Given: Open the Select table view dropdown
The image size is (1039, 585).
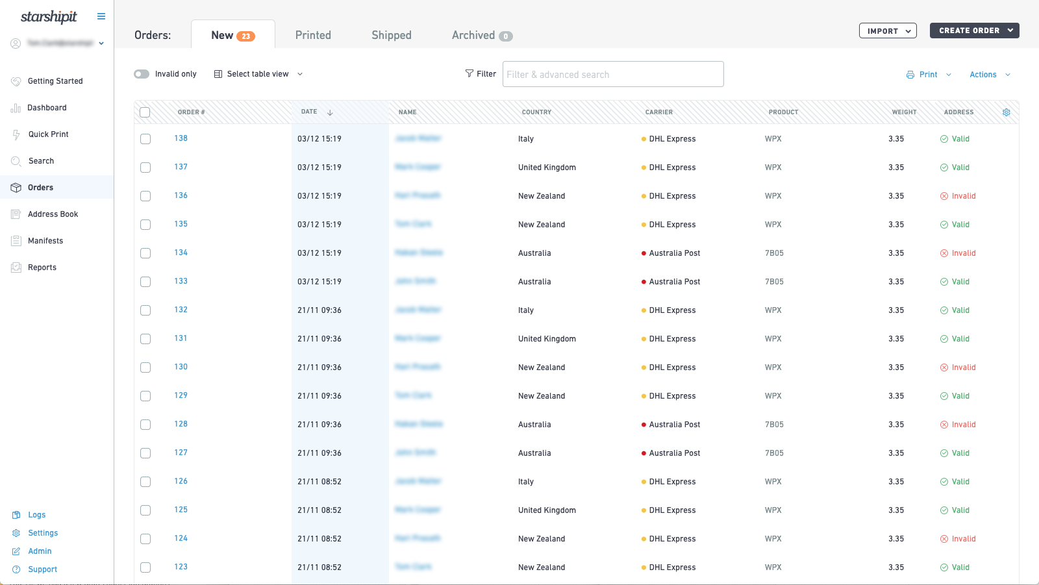Looking at the screenshot, I should pos(258,73).
